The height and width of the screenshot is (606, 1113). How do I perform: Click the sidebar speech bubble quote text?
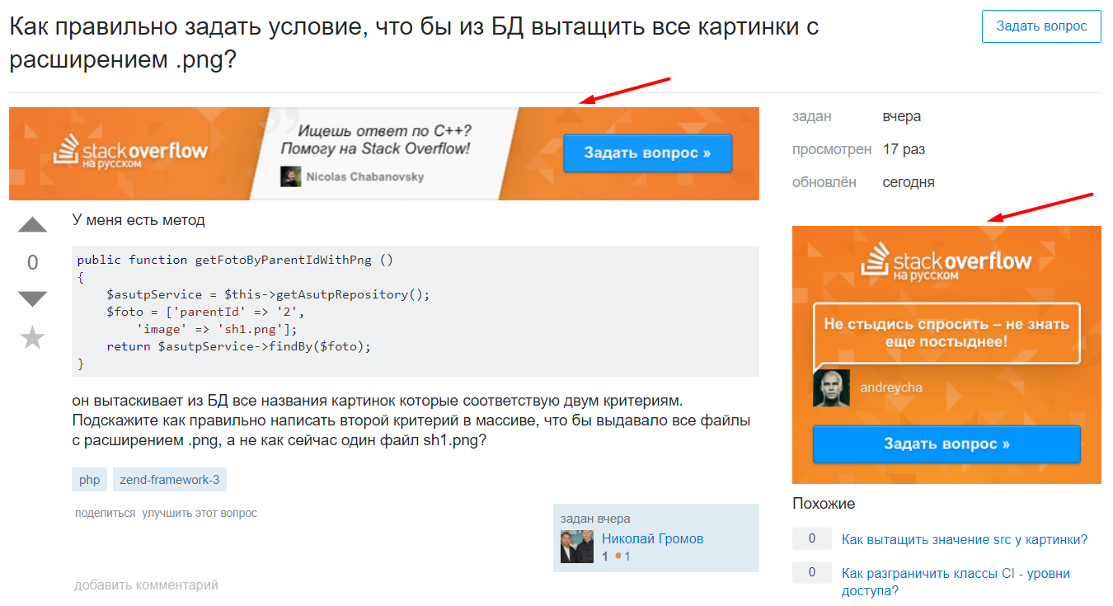tap(946, 332)
